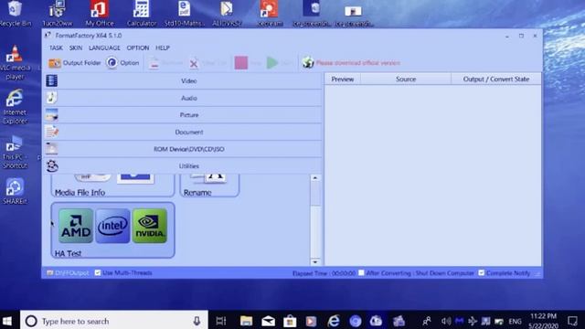Image resolution: width=585 pixels, height=329 pixels.
Task: Click the Utilities gear icon
Action: pyautogui.click(x=52, y=166)
